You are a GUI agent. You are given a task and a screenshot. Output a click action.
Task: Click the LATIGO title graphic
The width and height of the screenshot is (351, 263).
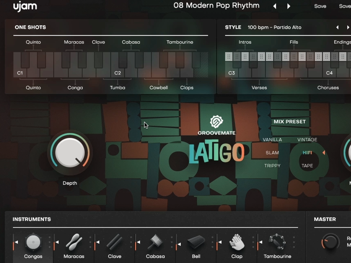(x=217, y=152)
